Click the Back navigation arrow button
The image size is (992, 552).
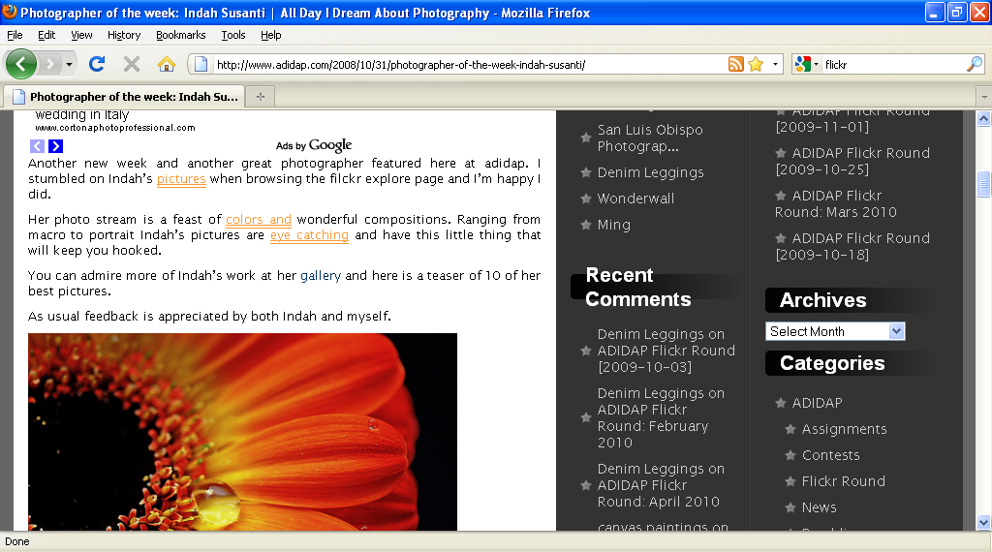tap(21, 64)
